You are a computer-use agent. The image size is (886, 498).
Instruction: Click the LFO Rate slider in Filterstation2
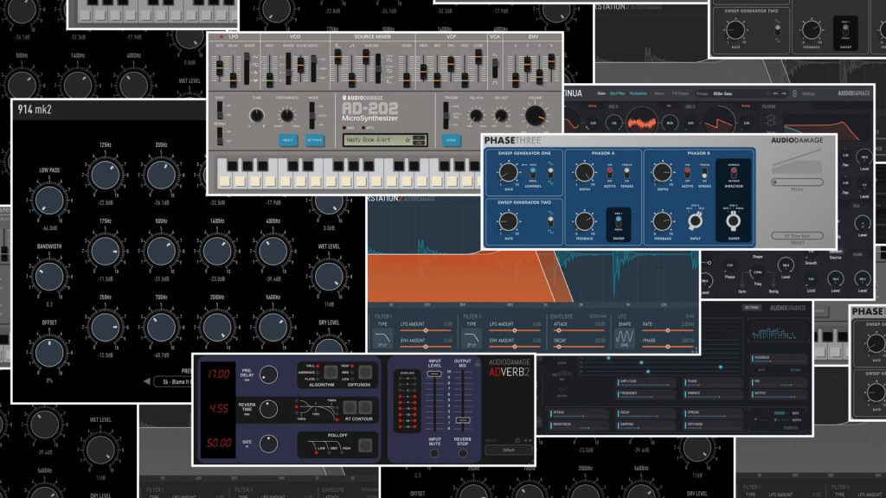pyautogui.click(x=668, y=331)
